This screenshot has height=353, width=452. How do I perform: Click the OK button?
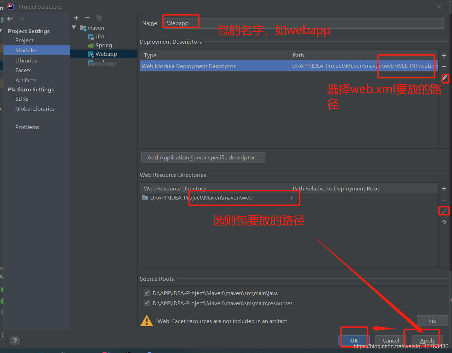[x=354, y=340]
